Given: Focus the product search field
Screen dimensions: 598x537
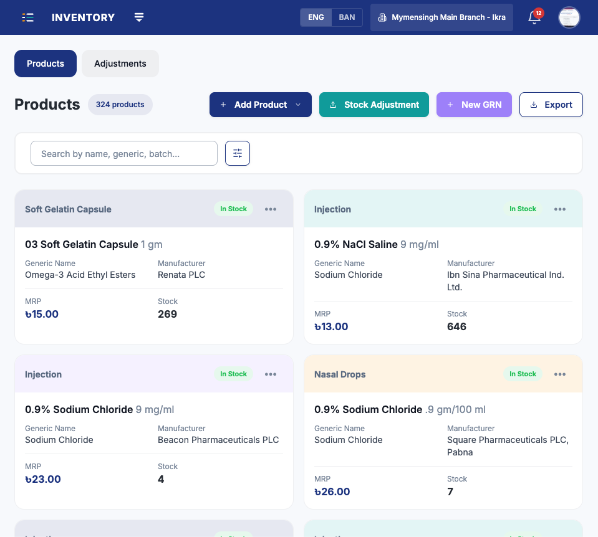Looking at the screenshot, I should coord(124,154).
